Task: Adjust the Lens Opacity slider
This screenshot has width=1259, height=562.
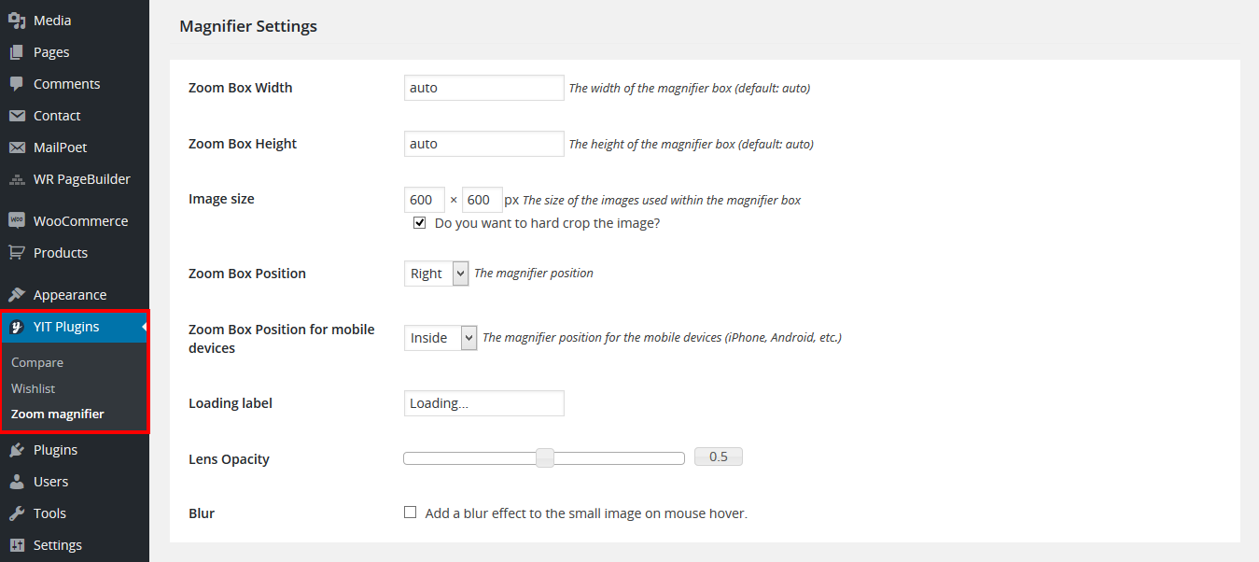Action: 544,457
